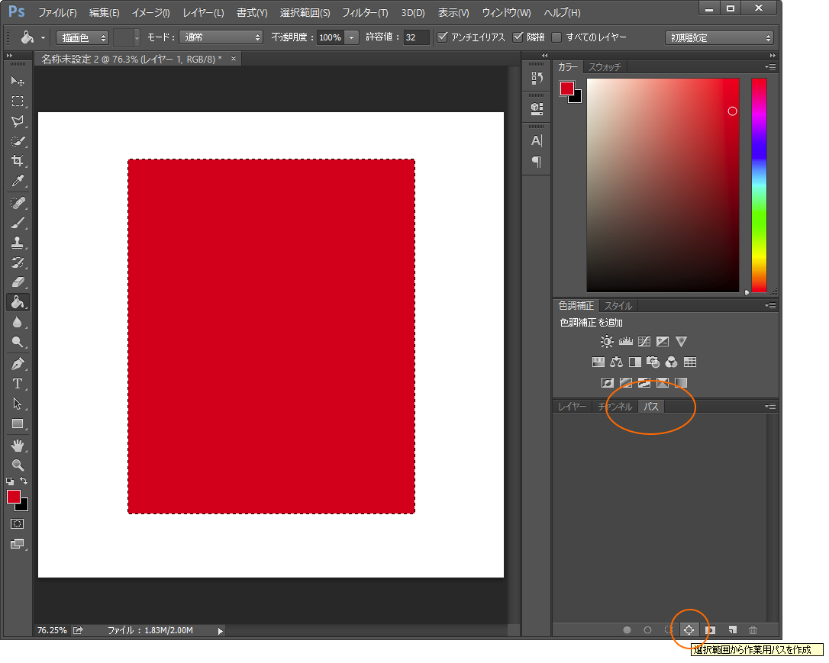Select the Crop tool
The width and height of the screenshot is (829, 663).
[17, 161]
